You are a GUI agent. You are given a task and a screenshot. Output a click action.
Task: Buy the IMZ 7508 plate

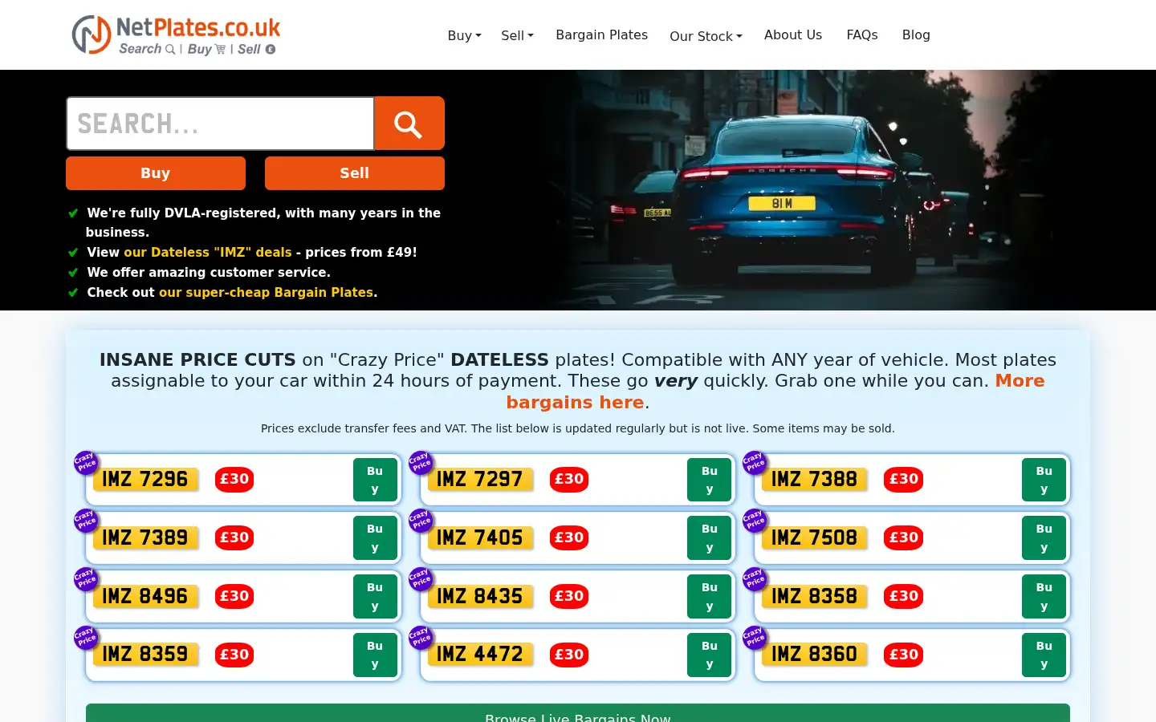pyautogui.click(x=1044, y=537)
